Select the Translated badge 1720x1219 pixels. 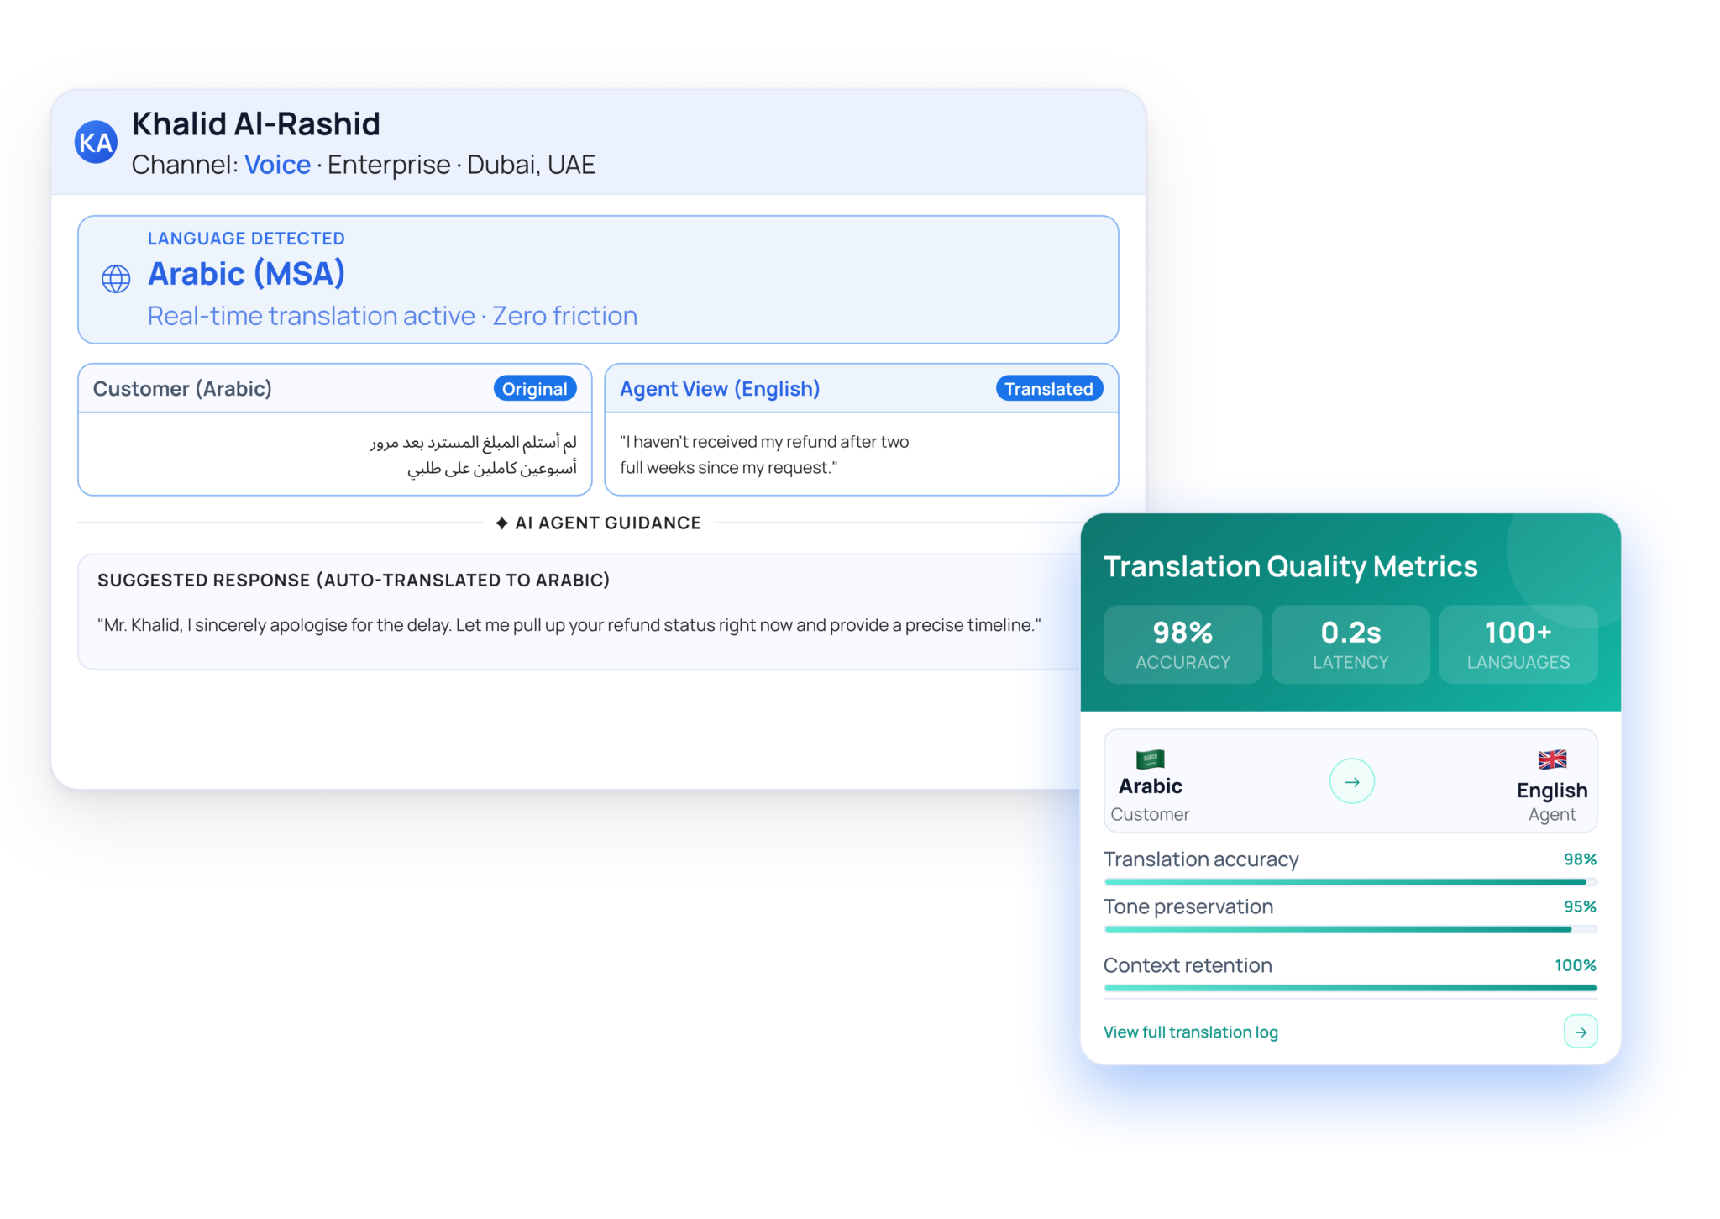(1048, 389)
